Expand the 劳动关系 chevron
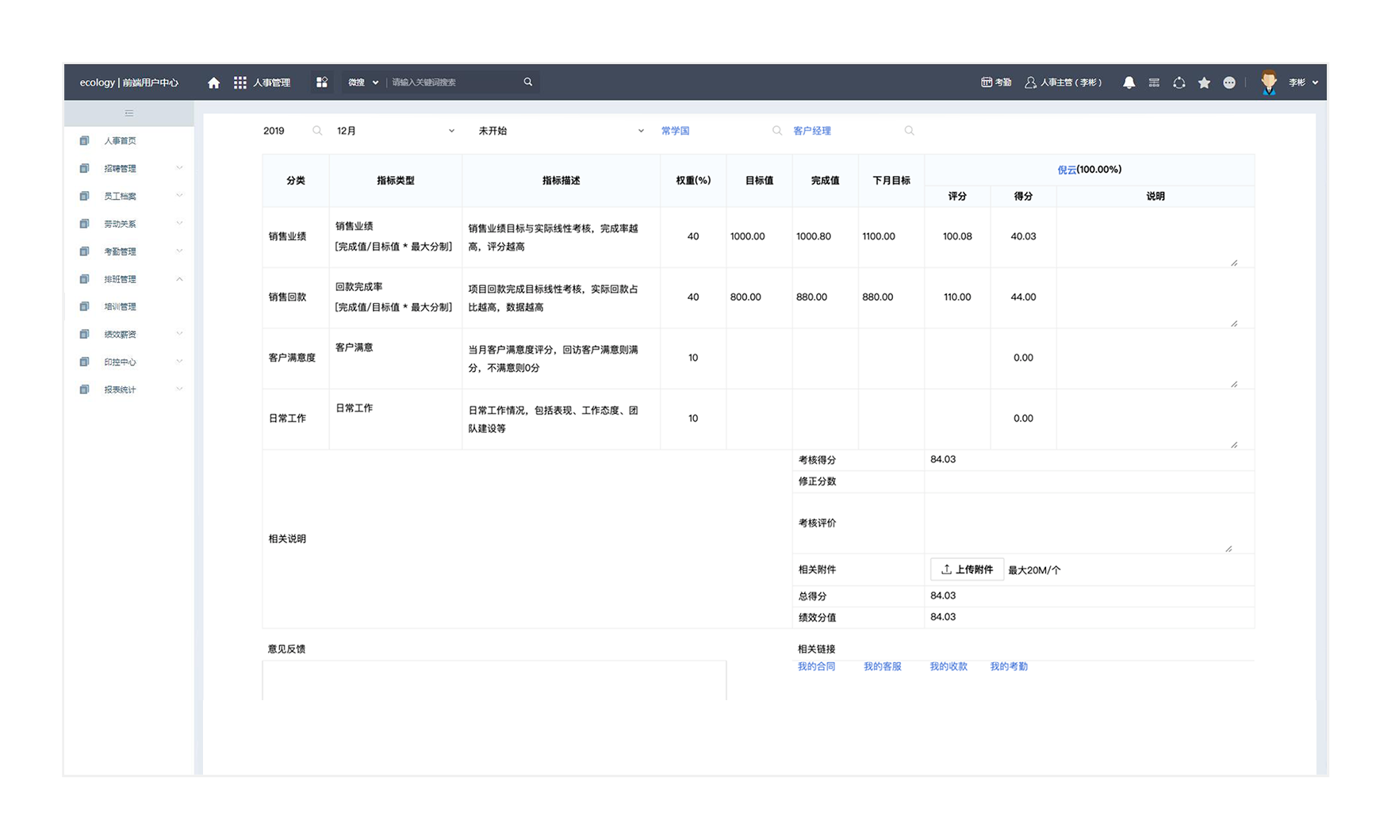The image size is (1391, 839). point(179,223)
